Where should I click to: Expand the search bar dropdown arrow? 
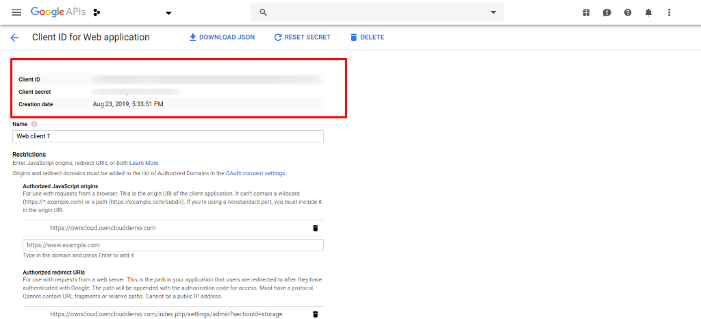pos(493,12)
